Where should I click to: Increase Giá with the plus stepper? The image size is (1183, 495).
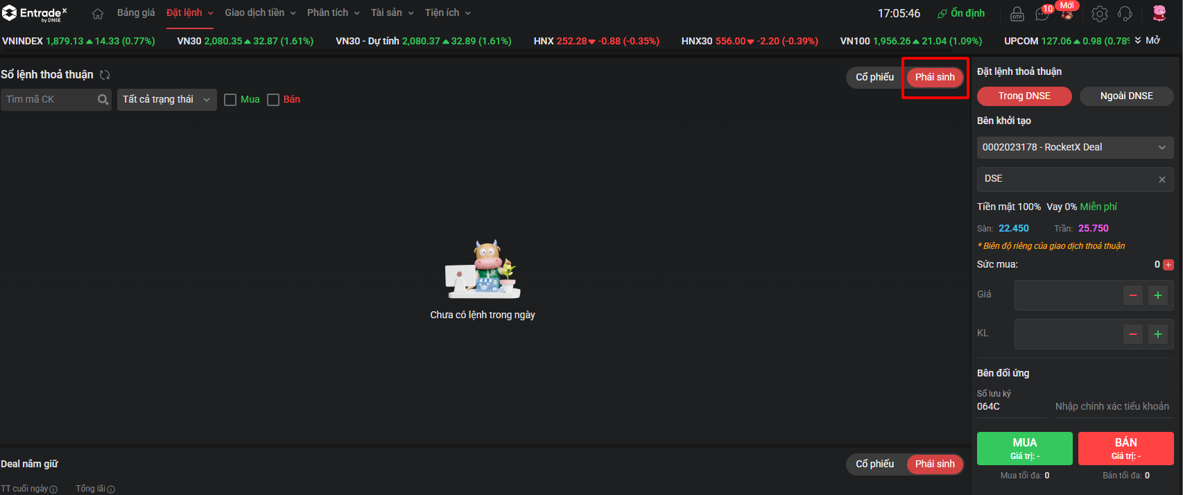tap(1157, 296)
